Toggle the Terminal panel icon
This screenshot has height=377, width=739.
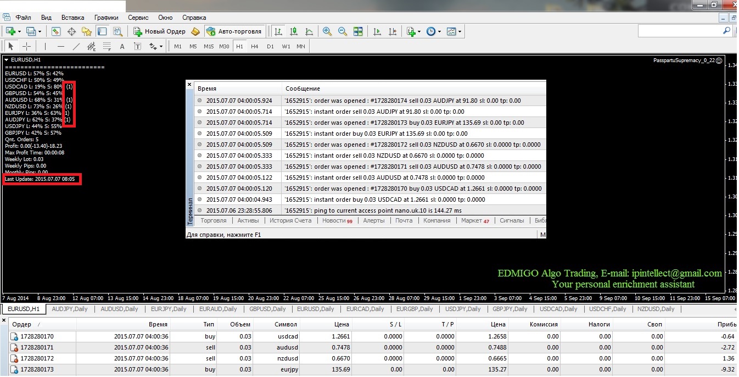click(x=102, y=31)
